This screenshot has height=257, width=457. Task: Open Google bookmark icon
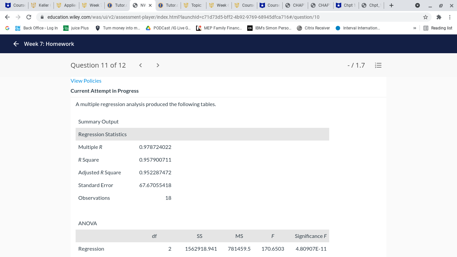(7, 28)
